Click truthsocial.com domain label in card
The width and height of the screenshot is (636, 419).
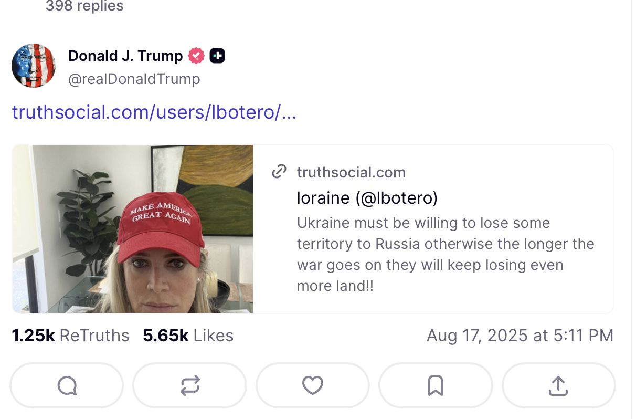click(x=351, y=172)
